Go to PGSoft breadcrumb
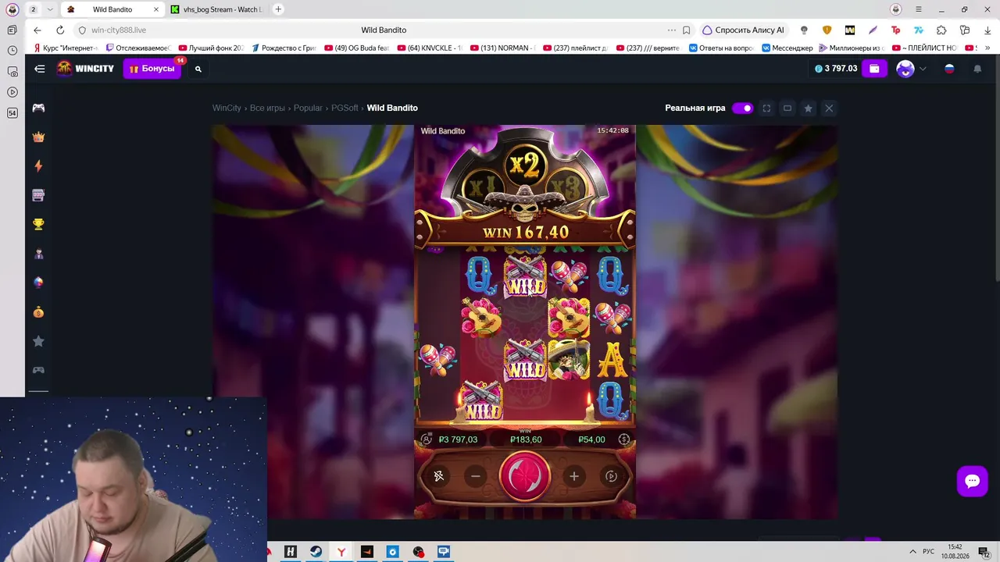This screenshot has height=562, width=1000. click(345, 108)
